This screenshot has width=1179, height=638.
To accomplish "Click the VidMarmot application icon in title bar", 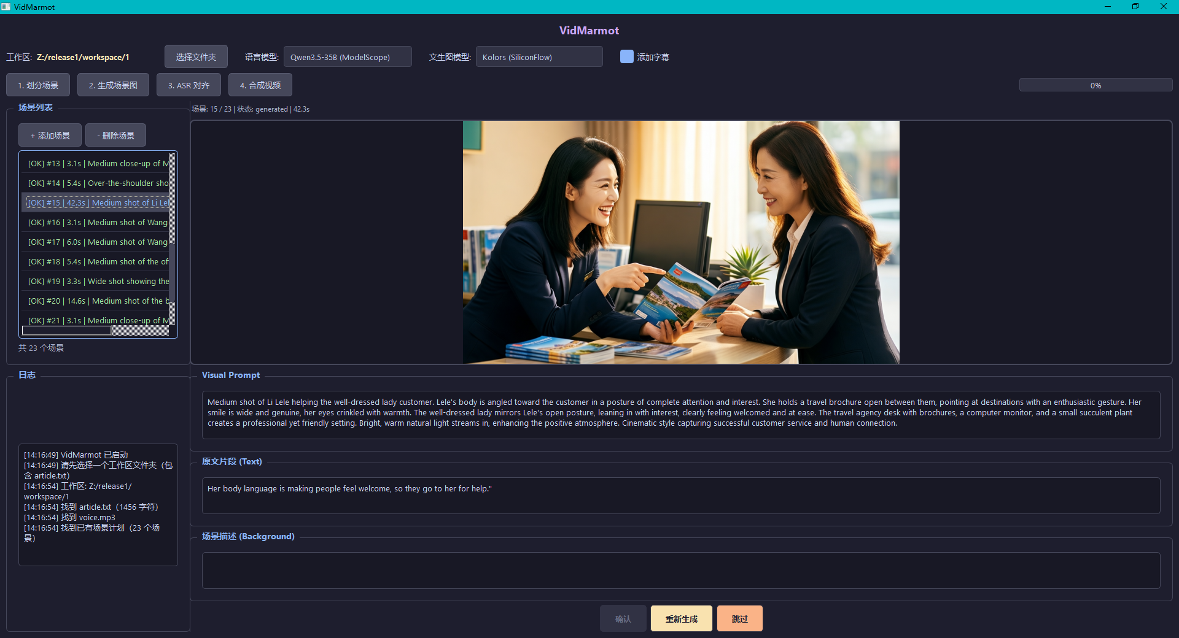I will tap(6, 7).
